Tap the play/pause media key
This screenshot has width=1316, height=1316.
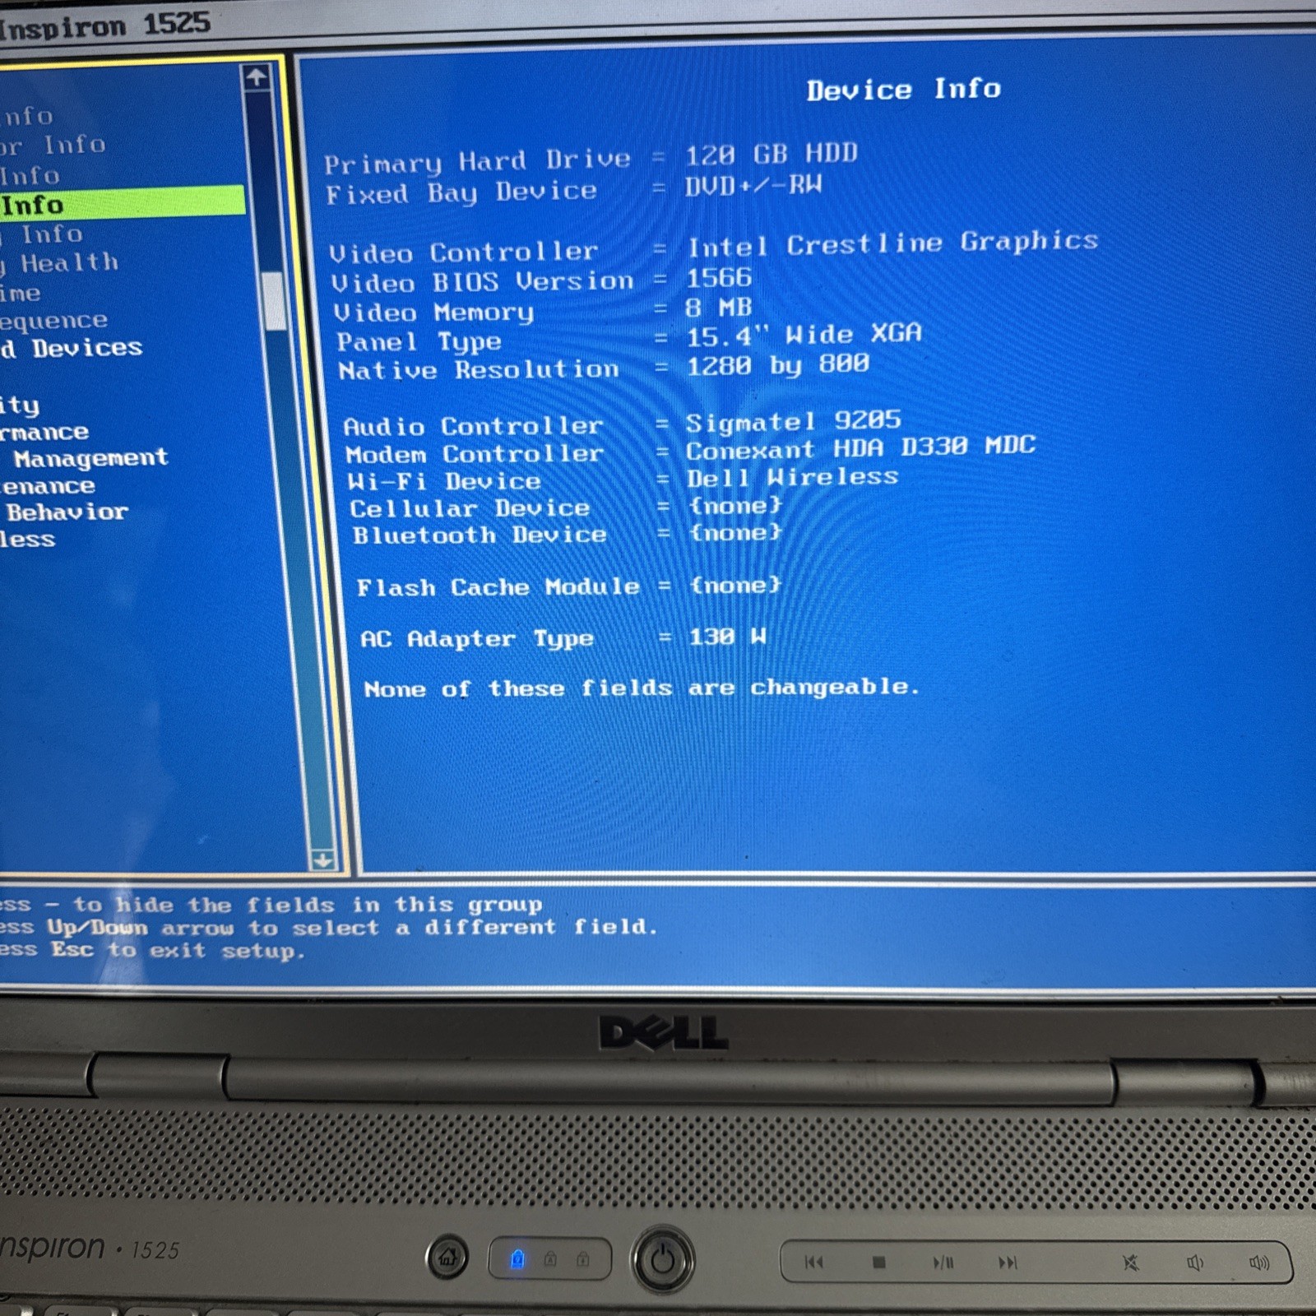point(943,1262)
